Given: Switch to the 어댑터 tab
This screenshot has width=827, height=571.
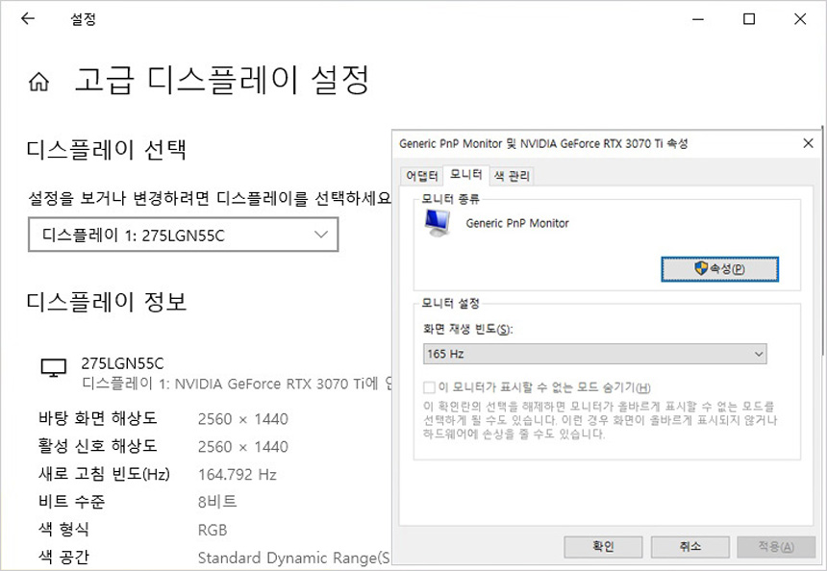Looking at the screenshot, I should tap(422, 175).
